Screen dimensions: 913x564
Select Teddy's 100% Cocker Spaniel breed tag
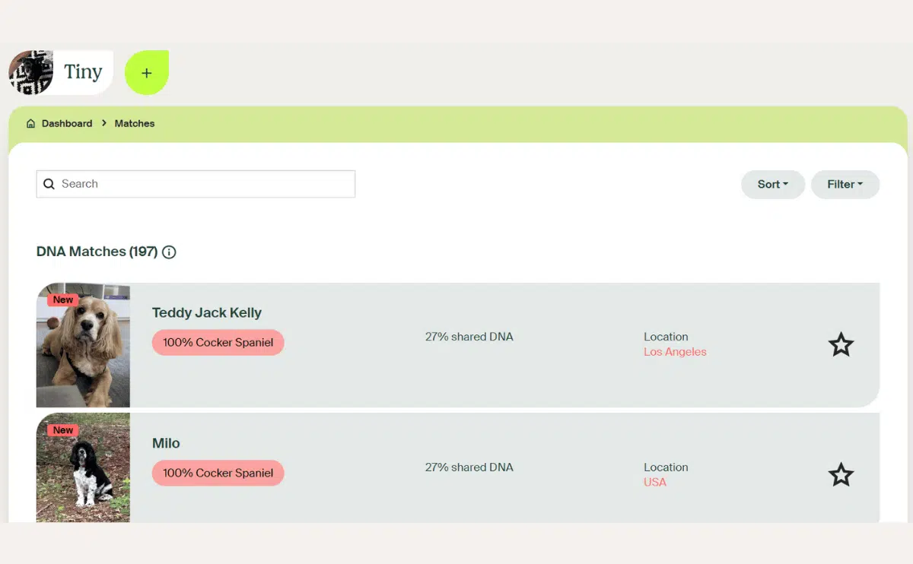click(x=218, y=342)
